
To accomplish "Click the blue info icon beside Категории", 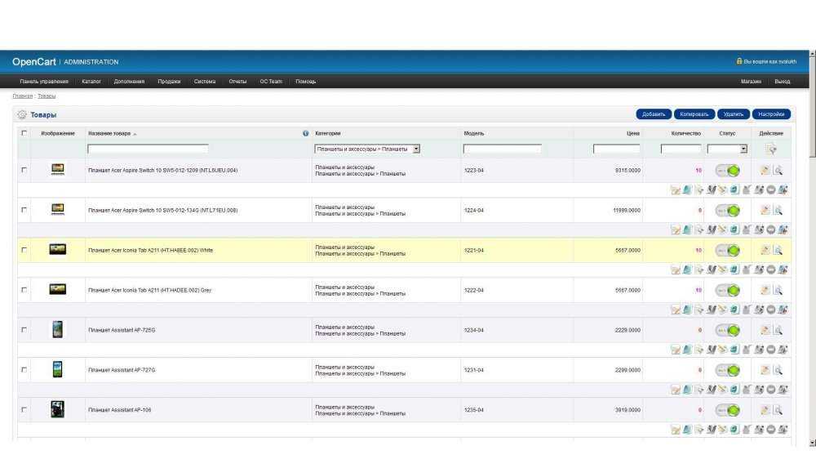I will click(x=305, y=133).
